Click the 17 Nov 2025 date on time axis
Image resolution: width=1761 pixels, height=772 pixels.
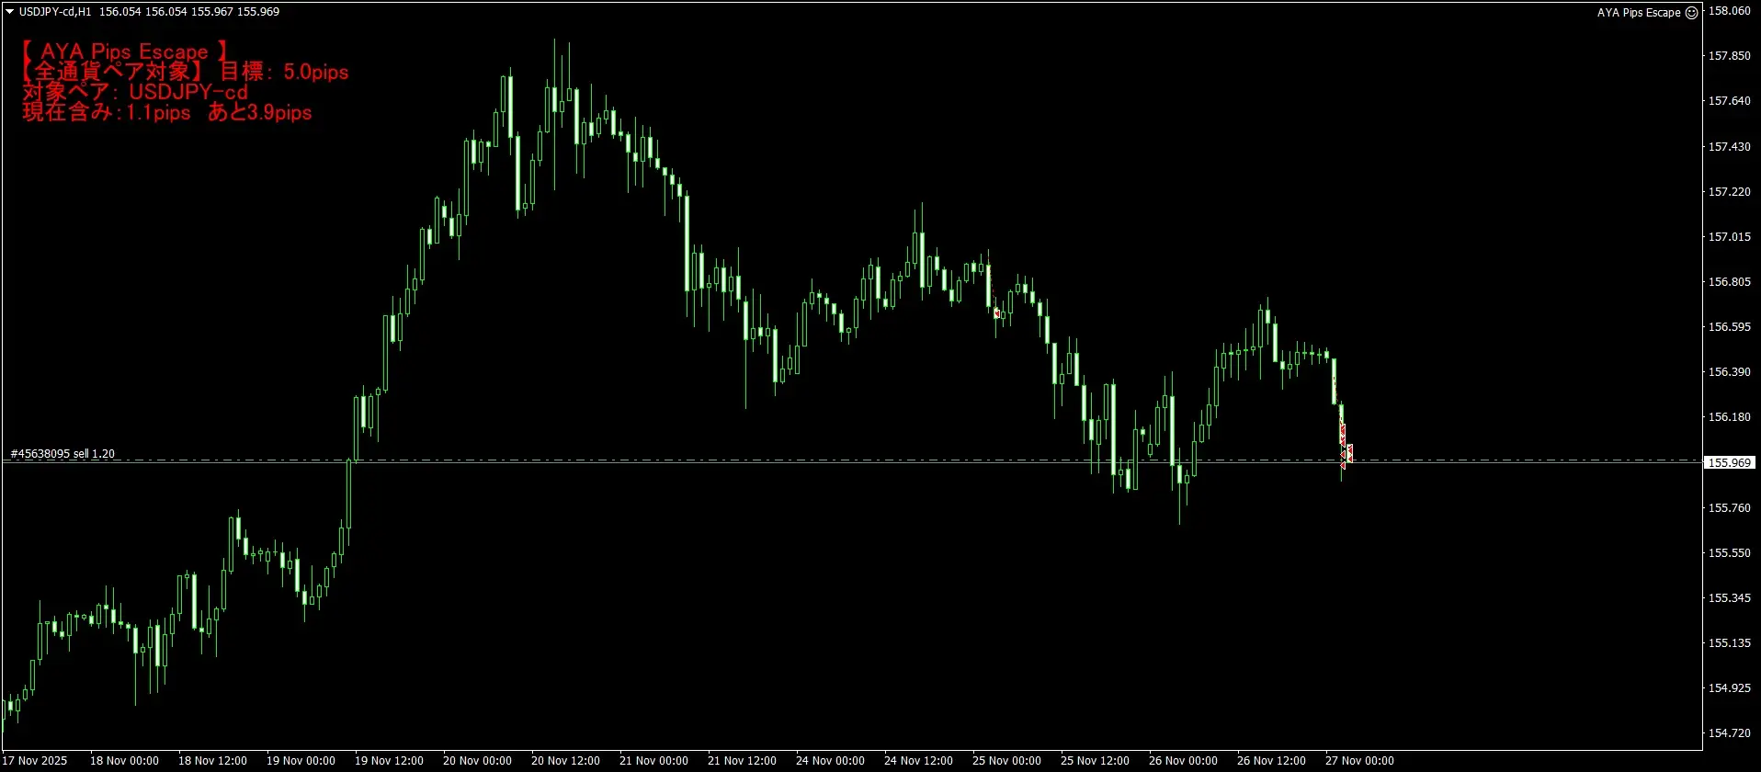coord(36,761)
